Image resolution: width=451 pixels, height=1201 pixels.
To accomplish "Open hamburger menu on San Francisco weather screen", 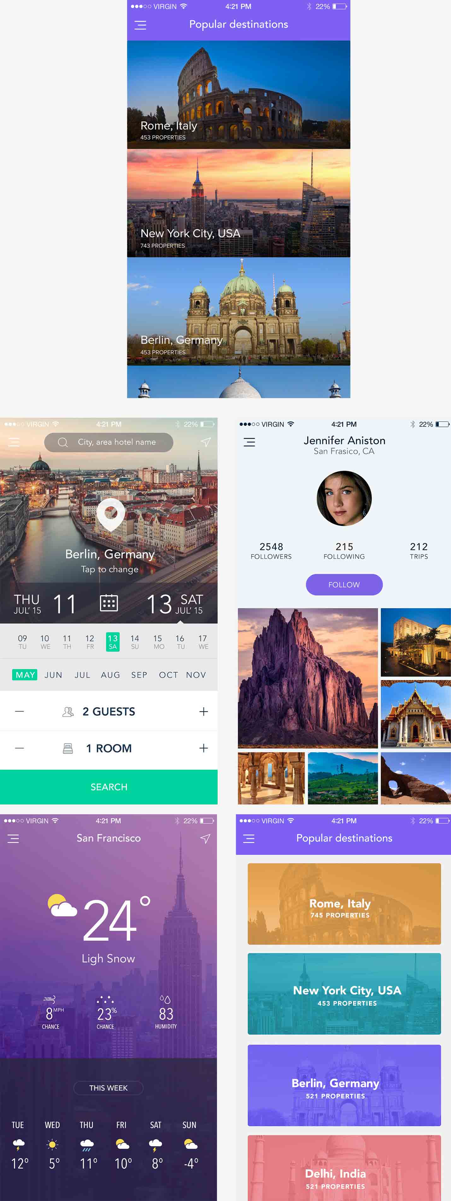I will click(14, 838).
